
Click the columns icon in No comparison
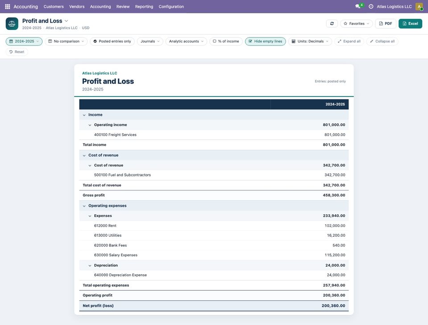coord(50,41)
